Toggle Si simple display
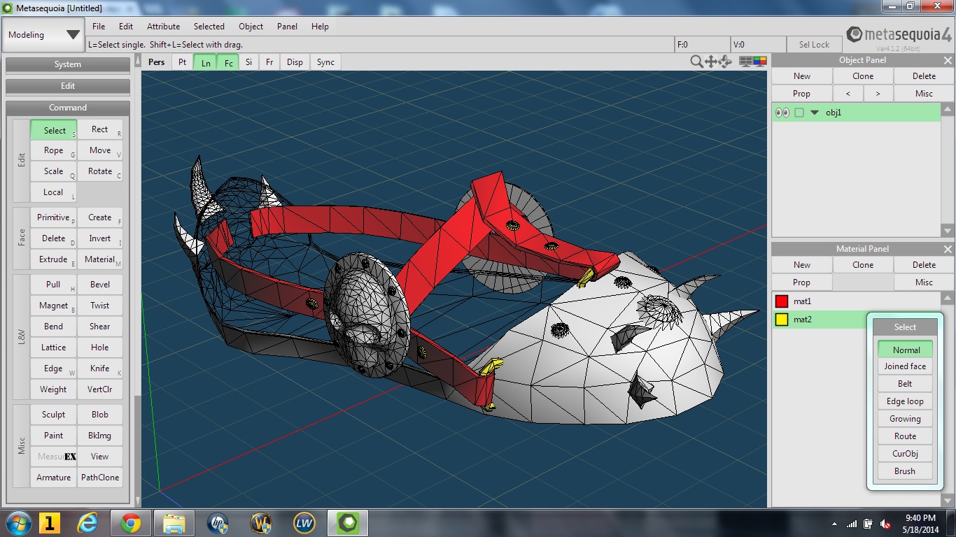Viewport: 956px width, 537px height. (x=248, y=62)
